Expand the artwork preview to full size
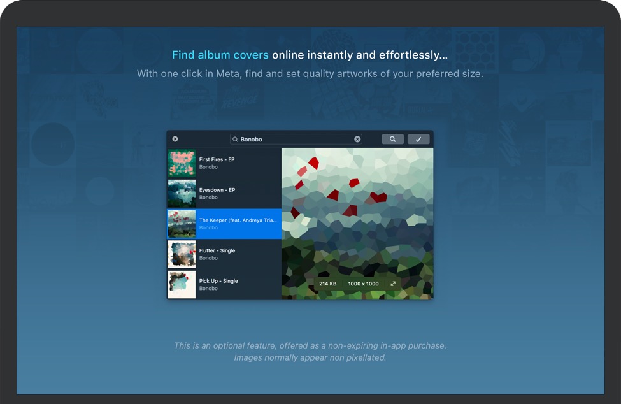621x404 pixels. pos(393,284)
